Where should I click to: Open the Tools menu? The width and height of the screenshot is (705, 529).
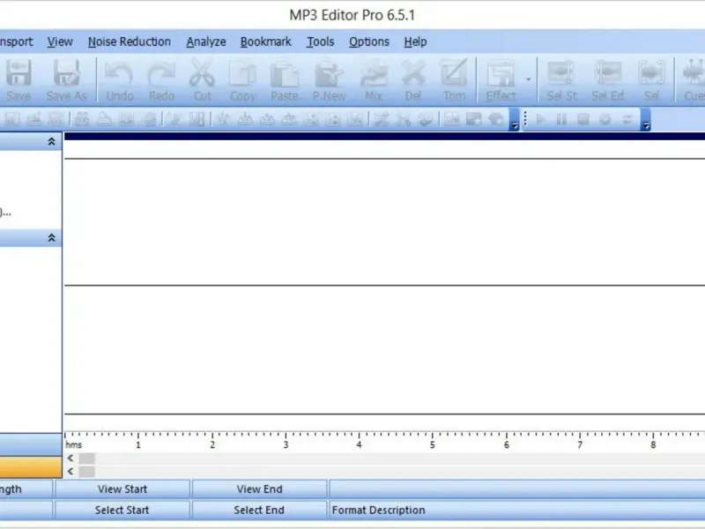pyautogui.click(x=320, y=41)
